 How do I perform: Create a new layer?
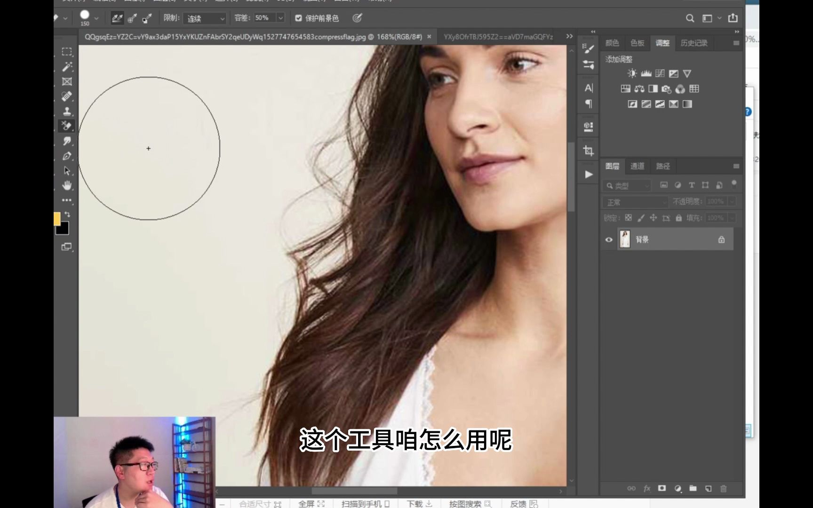point(708,489)
